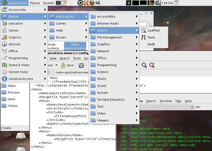Click the video drive desktop icon
Screen dimensions: 212x151
tap(21, 140)
